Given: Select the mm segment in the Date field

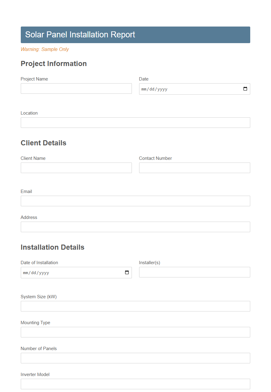Looking at the screenshot, I should [145, 89].
